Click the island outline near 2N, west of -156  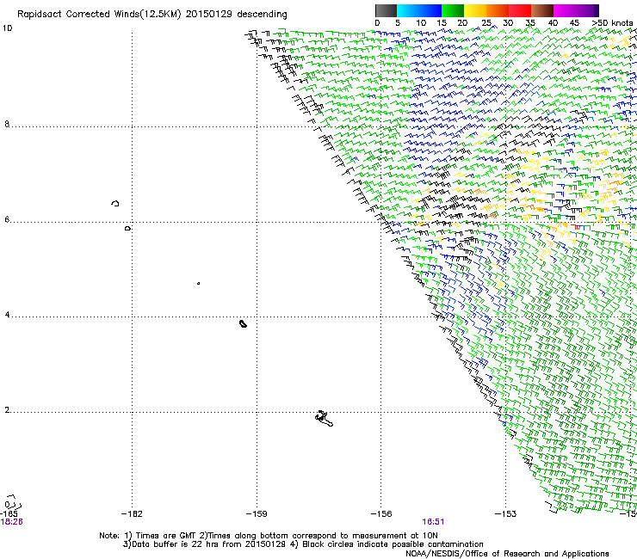325,419
